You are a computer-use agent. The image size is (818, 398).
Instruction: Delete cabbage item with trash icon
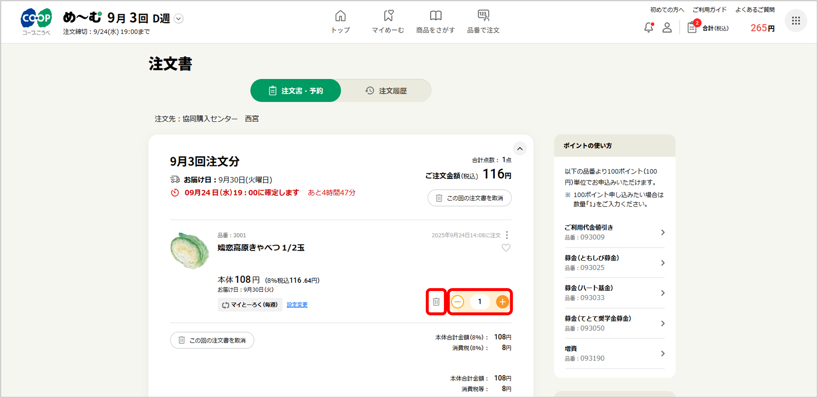436,302
